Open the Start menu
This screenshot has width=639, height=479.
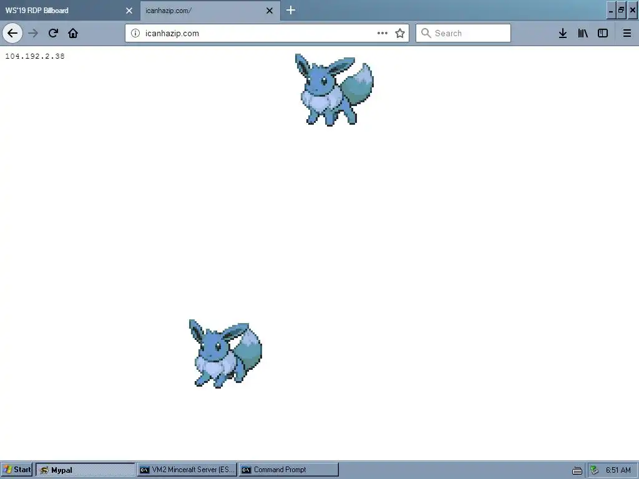[17, 470]
